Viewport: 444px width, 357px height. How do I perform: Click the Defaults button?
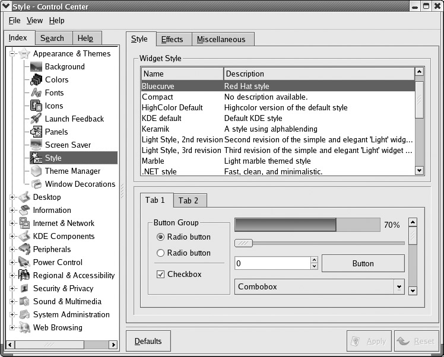[148, 341]
